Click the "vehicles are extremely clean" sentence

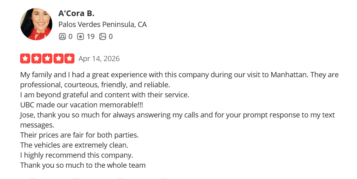(x=80, y=145)
